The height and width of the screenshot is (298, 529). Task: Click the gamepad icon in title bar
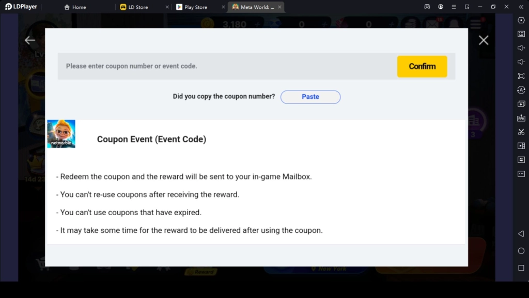427,7
